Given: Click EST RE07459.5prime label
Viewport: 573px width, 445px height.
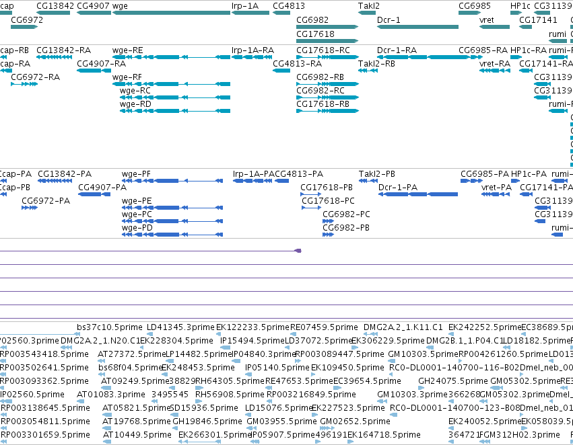Looking at the screenshot, I should click(324, 327).
